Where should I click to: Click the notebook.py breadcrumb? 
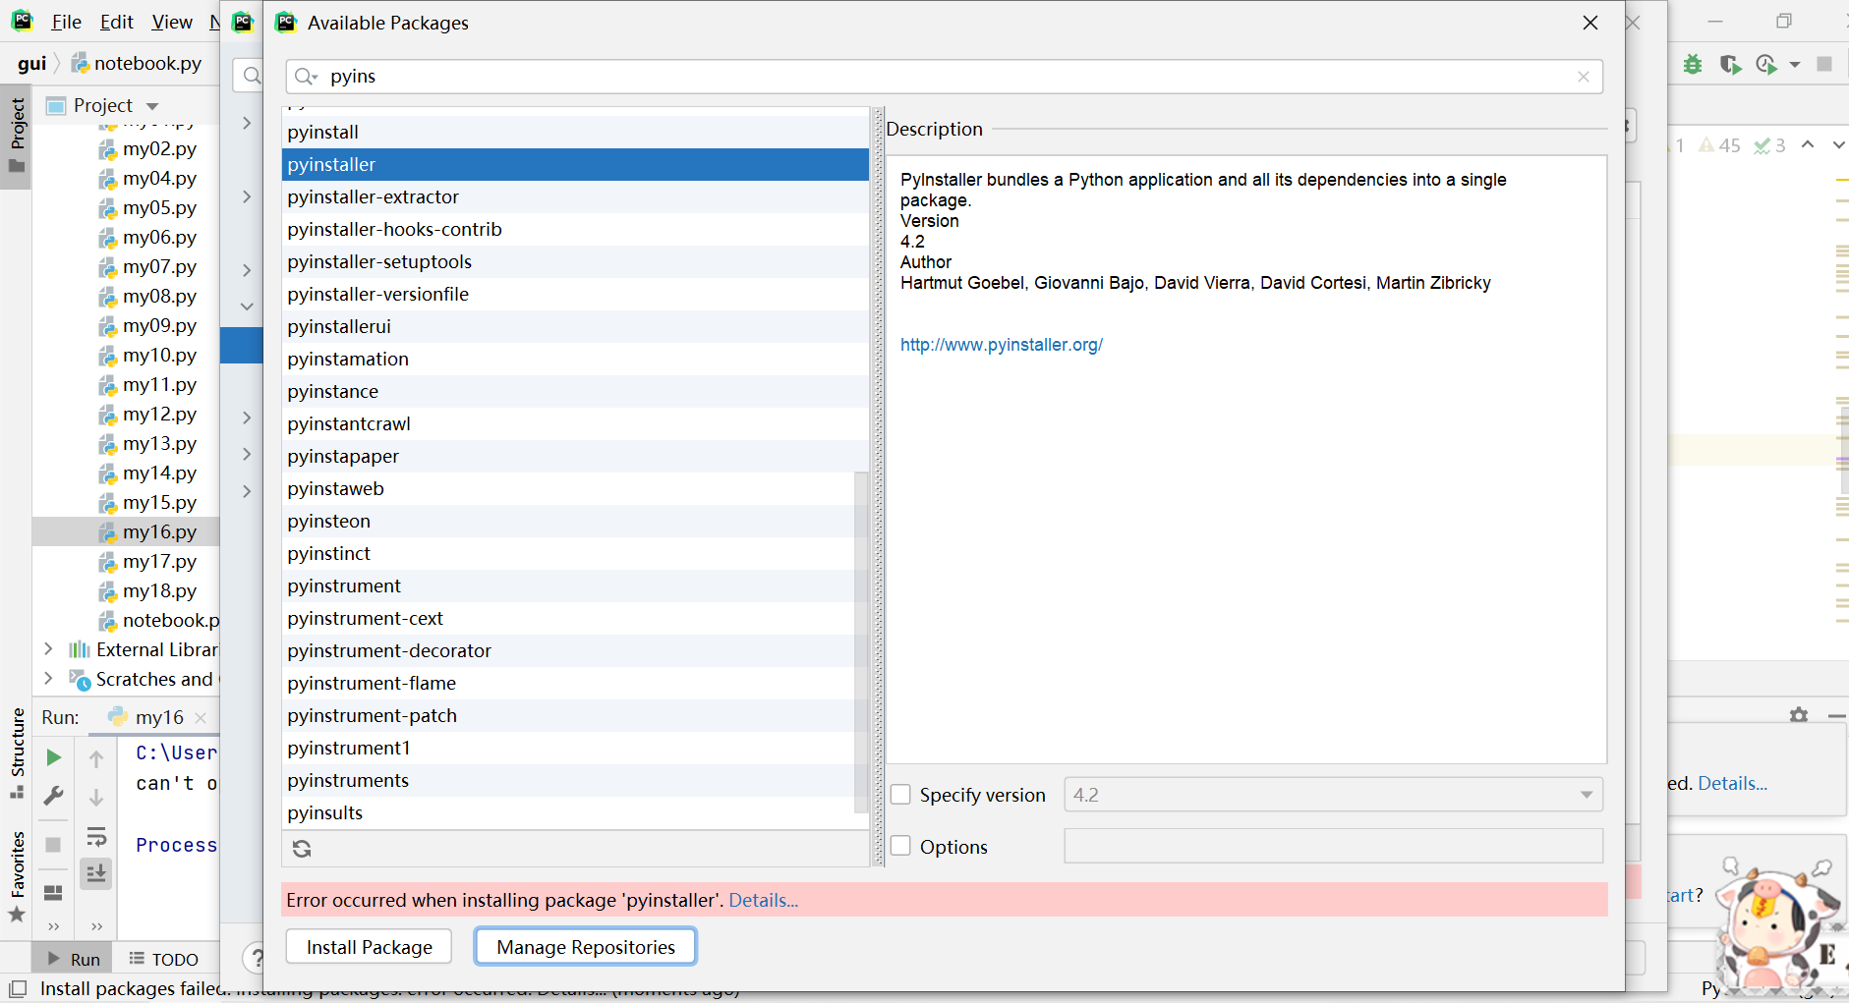(137, 64)
